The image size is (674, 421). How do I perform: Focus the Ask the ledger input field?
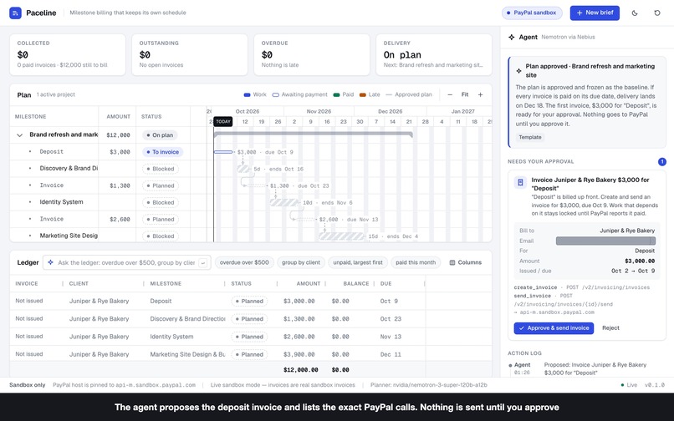coord(126,262)
